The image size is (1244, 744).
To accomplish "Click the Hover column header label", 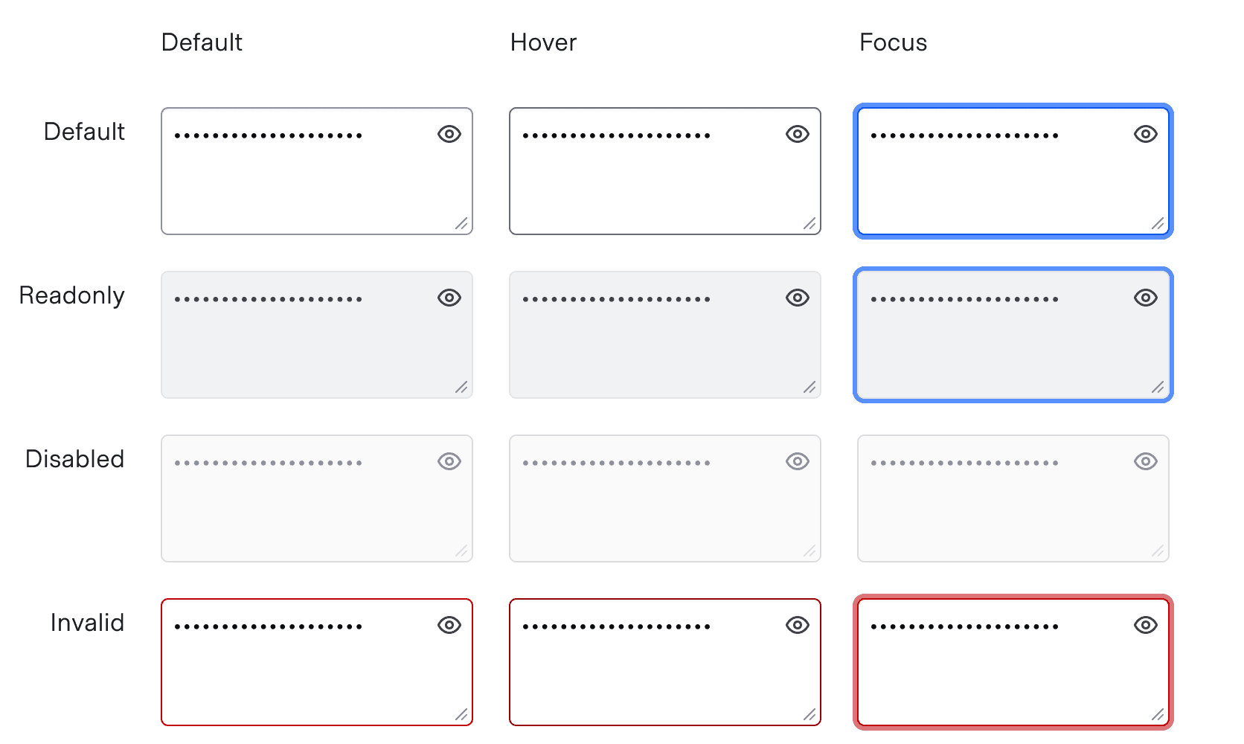I will [542, 42].
